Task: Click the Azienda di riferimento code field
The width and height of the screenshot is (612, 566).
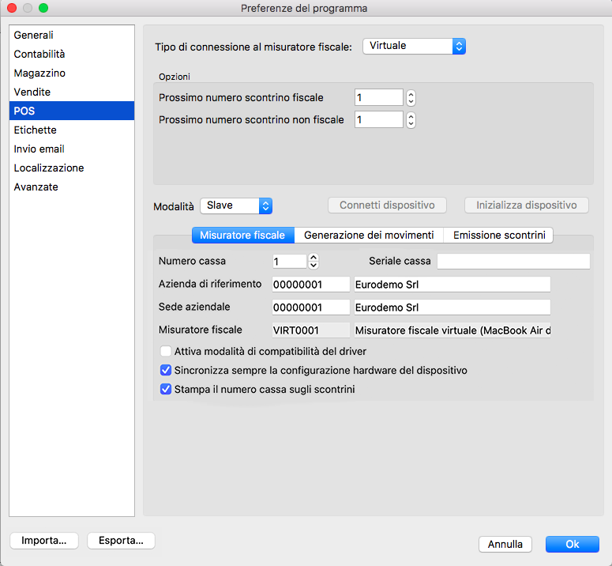Action: (310, 284)
